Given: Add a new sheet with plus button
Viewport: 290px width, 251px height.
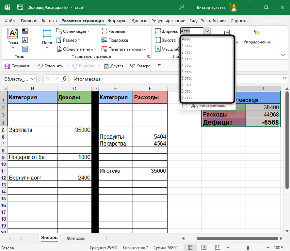Looking at the screenshot, I should coord(106,238).
